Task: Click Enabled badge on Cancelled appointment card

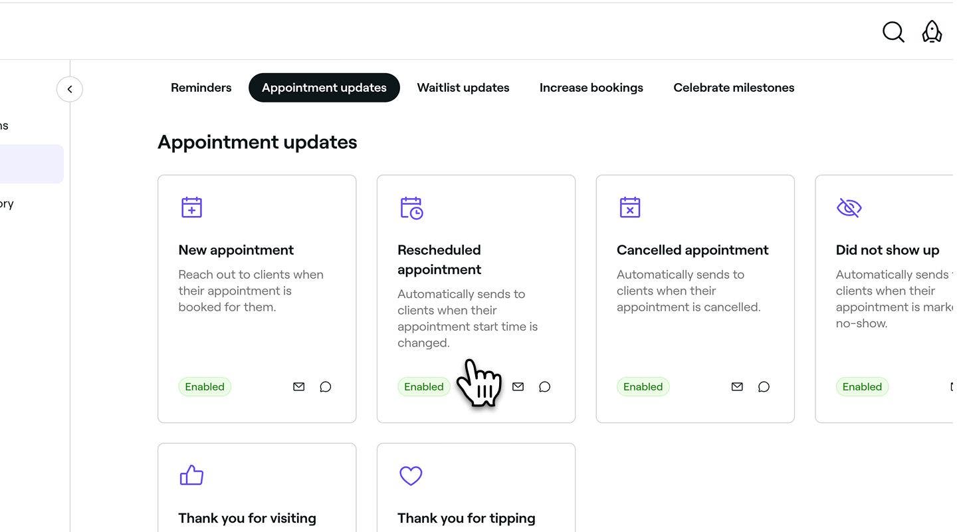Action: coord(643,386)
